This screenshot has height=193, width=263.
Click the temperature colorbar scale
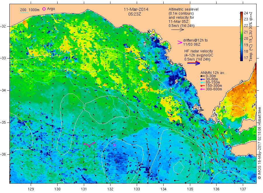tap(241, 36)
